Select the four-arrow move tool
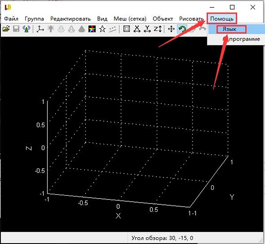Viewport: 265px width, 244px height. pos(171,29)
